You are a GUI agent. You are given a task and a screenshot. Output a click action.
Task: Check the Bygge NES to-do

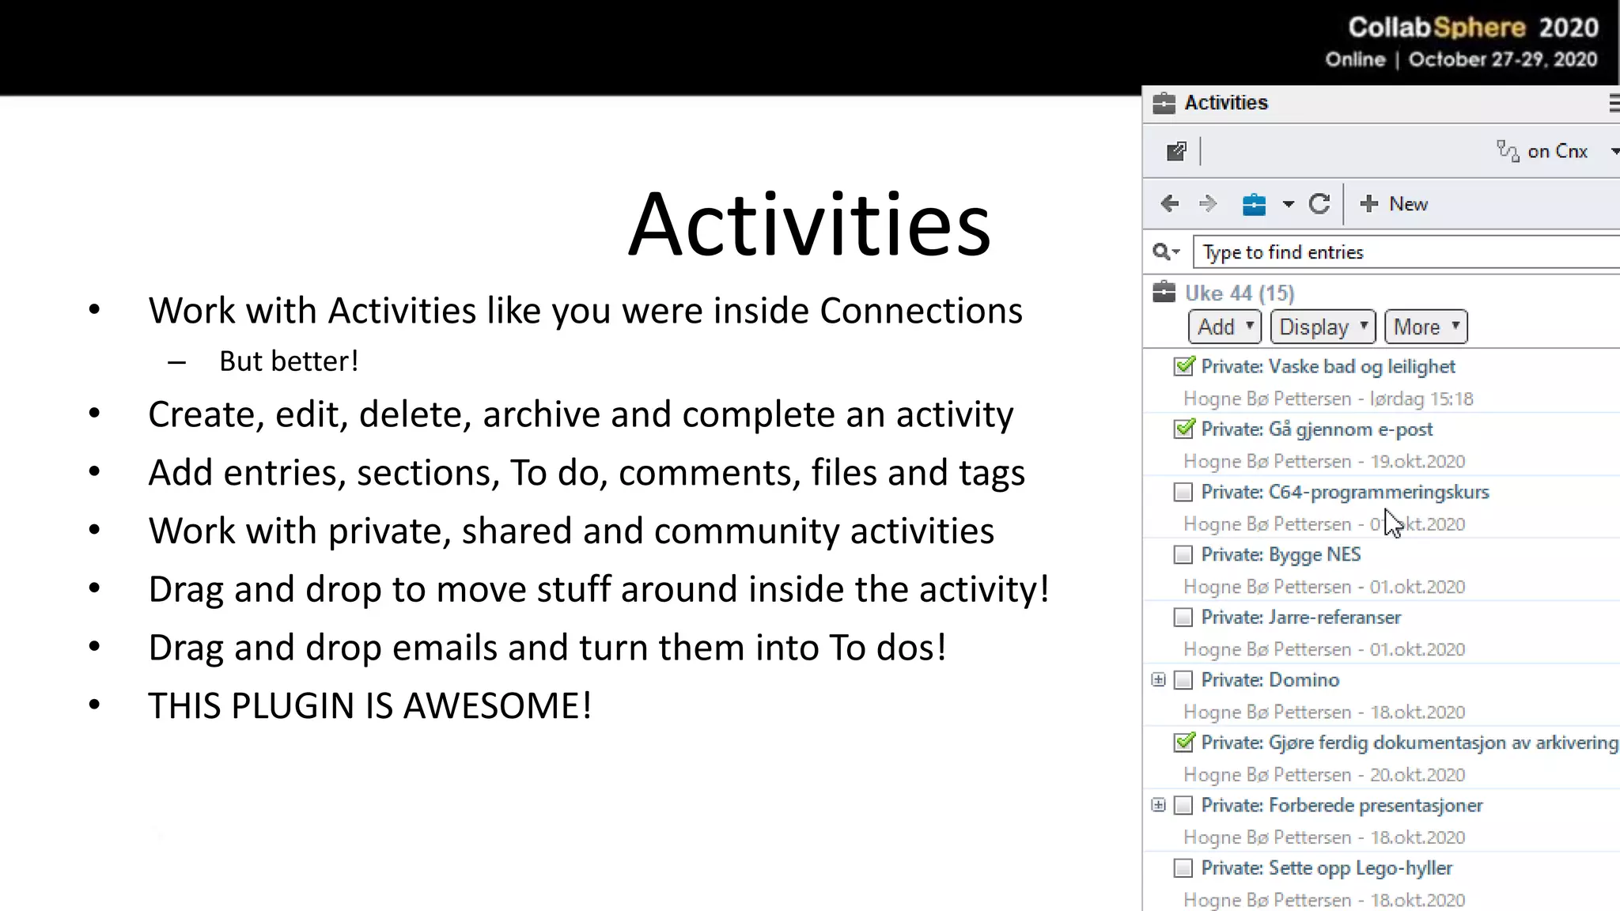(1183, 555)
